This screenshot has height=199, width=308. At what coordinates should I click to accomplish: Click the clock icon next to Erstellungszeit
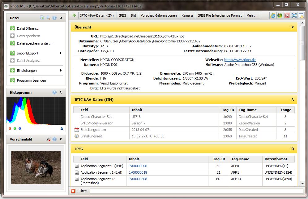coord(77,136)
